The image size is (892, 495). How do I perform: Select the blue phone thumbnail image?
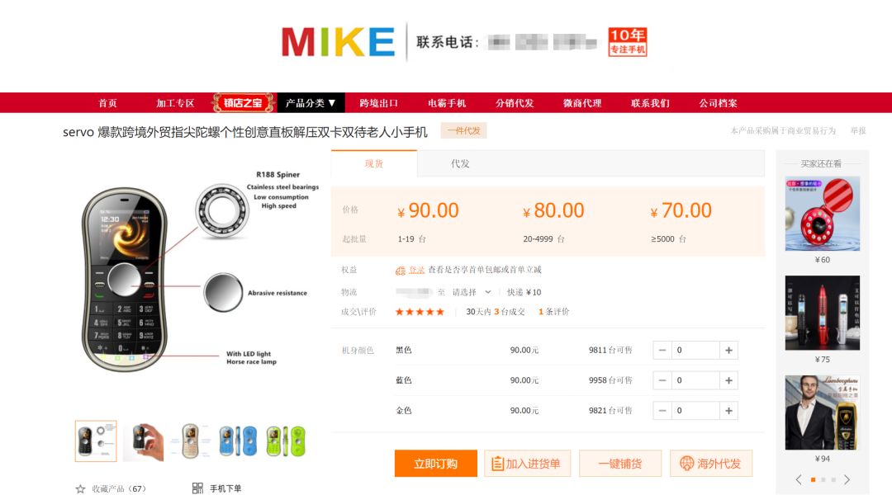(x=238, y=441)
